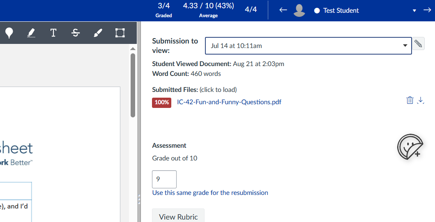Screen dimensions: 435x222
Task: Select the strikethrough annotation tool
Action: [x=75, y=33]
